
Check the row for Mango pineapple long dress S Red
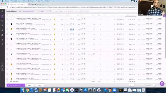[7, 74]
